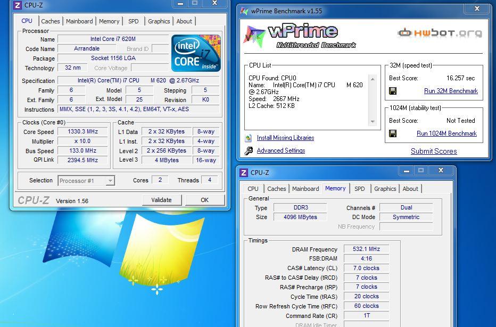Switch to CPU tab in lower CPU-Z window
This screenshot has height=327, width=496.
[x=253, y=189]
